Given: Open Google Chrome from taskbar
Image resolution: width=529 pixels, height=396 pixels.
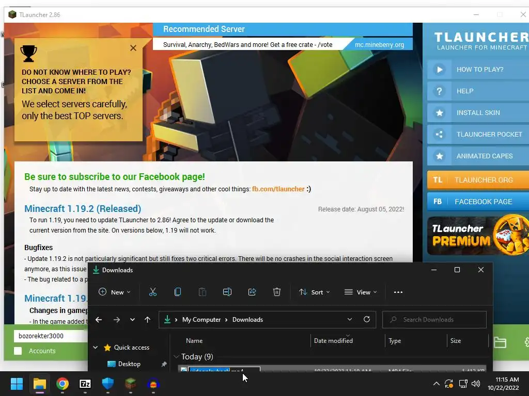Looking at the screenshot, I should [x=63, y=384].
